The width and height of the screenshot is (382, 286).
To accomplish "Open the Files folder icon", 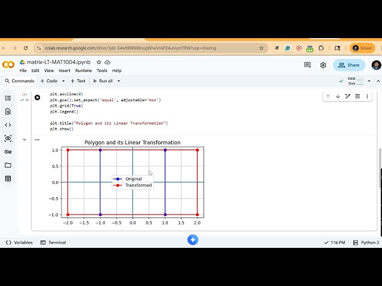I will (x=8, y=165).
